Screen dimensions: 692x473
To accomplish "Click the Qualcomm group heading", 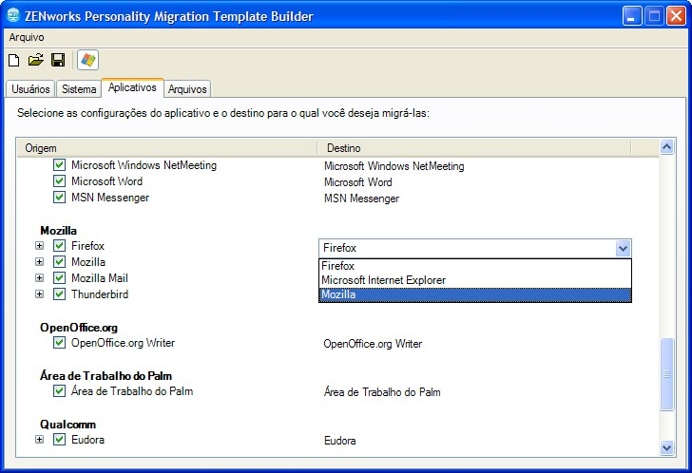I will pos(68,425).
